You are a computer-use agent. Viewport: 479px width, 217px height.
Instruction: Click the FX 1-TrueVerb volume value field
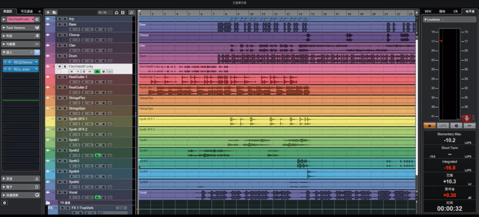121,208
